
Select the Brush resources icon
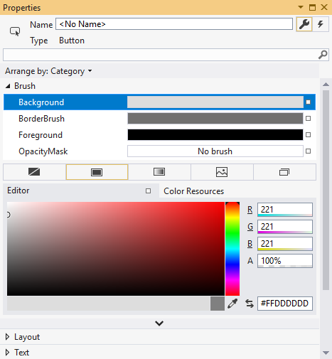[284, 172]
